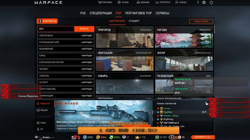Open the Пригород map thumbnail

coord(125,37)
